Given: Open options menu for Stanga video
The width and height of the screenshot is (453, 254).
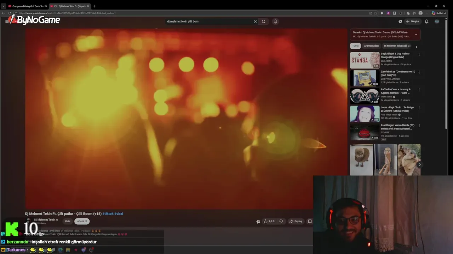Looking at the screenshot, I should point(419,54).
